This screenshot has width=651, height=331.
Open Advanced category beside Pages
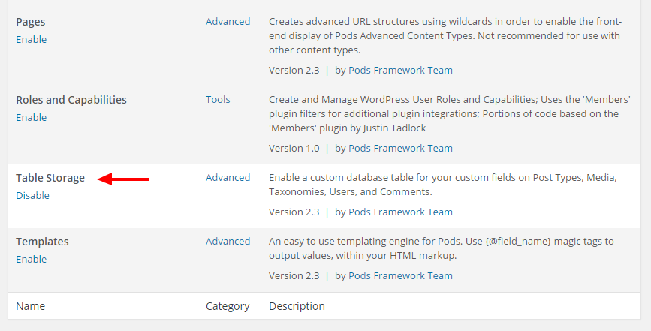click(x=228, y=21)
